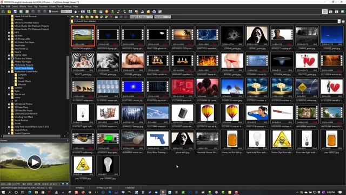Select the Music subfolder
346x195 pixels.
click(21, 78)
